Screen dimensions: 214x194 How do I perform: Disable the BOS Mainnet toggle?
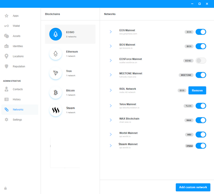201,46
